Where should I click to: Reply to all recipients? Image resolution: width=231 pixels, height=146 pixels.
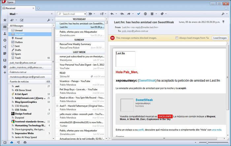[x=122, y=14]
